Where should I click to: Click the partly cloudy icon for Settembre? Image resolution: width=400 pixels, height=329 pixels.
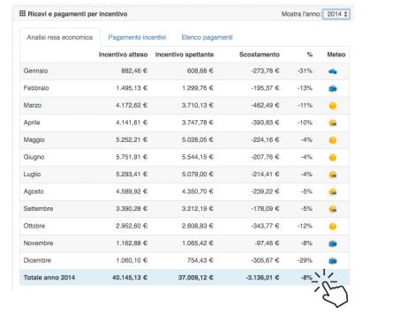pyautogui.click(x=333, y=209)
